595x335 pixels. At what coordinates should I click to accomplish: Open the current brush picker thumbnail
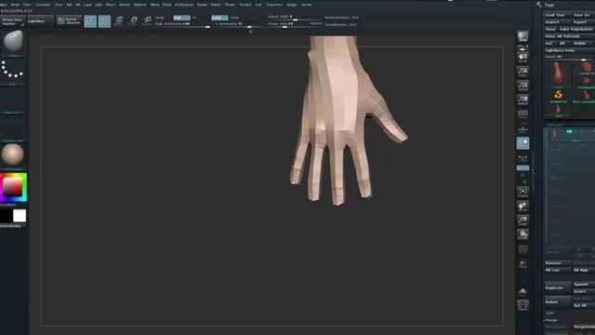click(12, 42)
